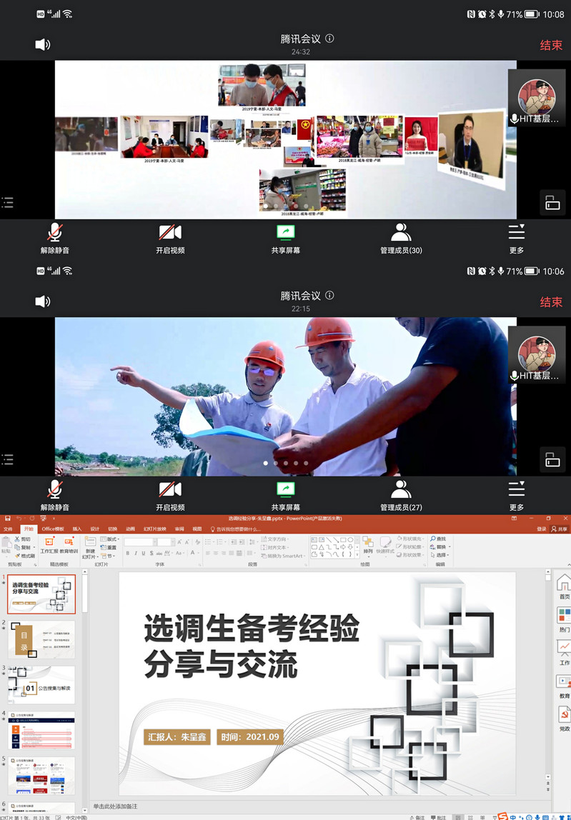Click the 重置 slide reset button
Image resolution: width=571 pixels, height=820 pixels.
click(x=111, y=548)
